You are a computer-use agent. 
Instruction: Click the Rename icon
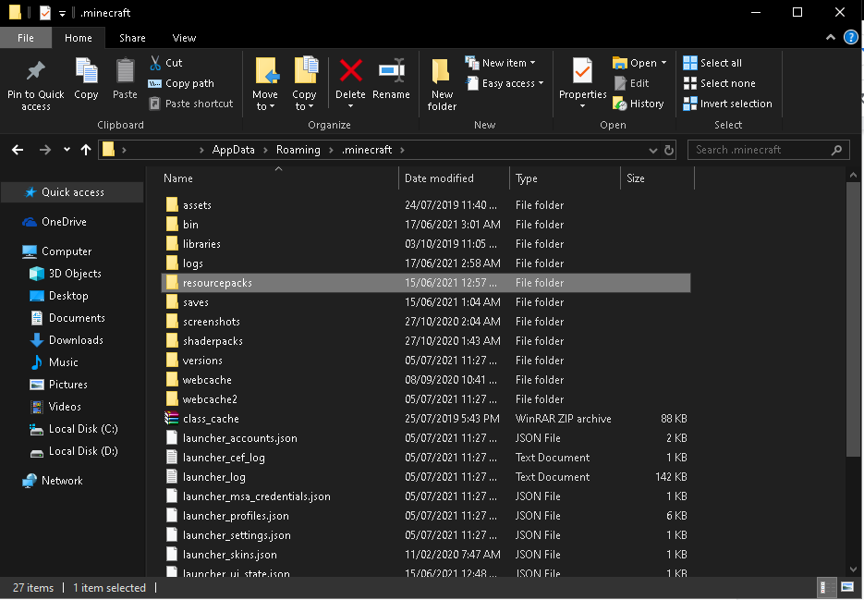point(391,71)
